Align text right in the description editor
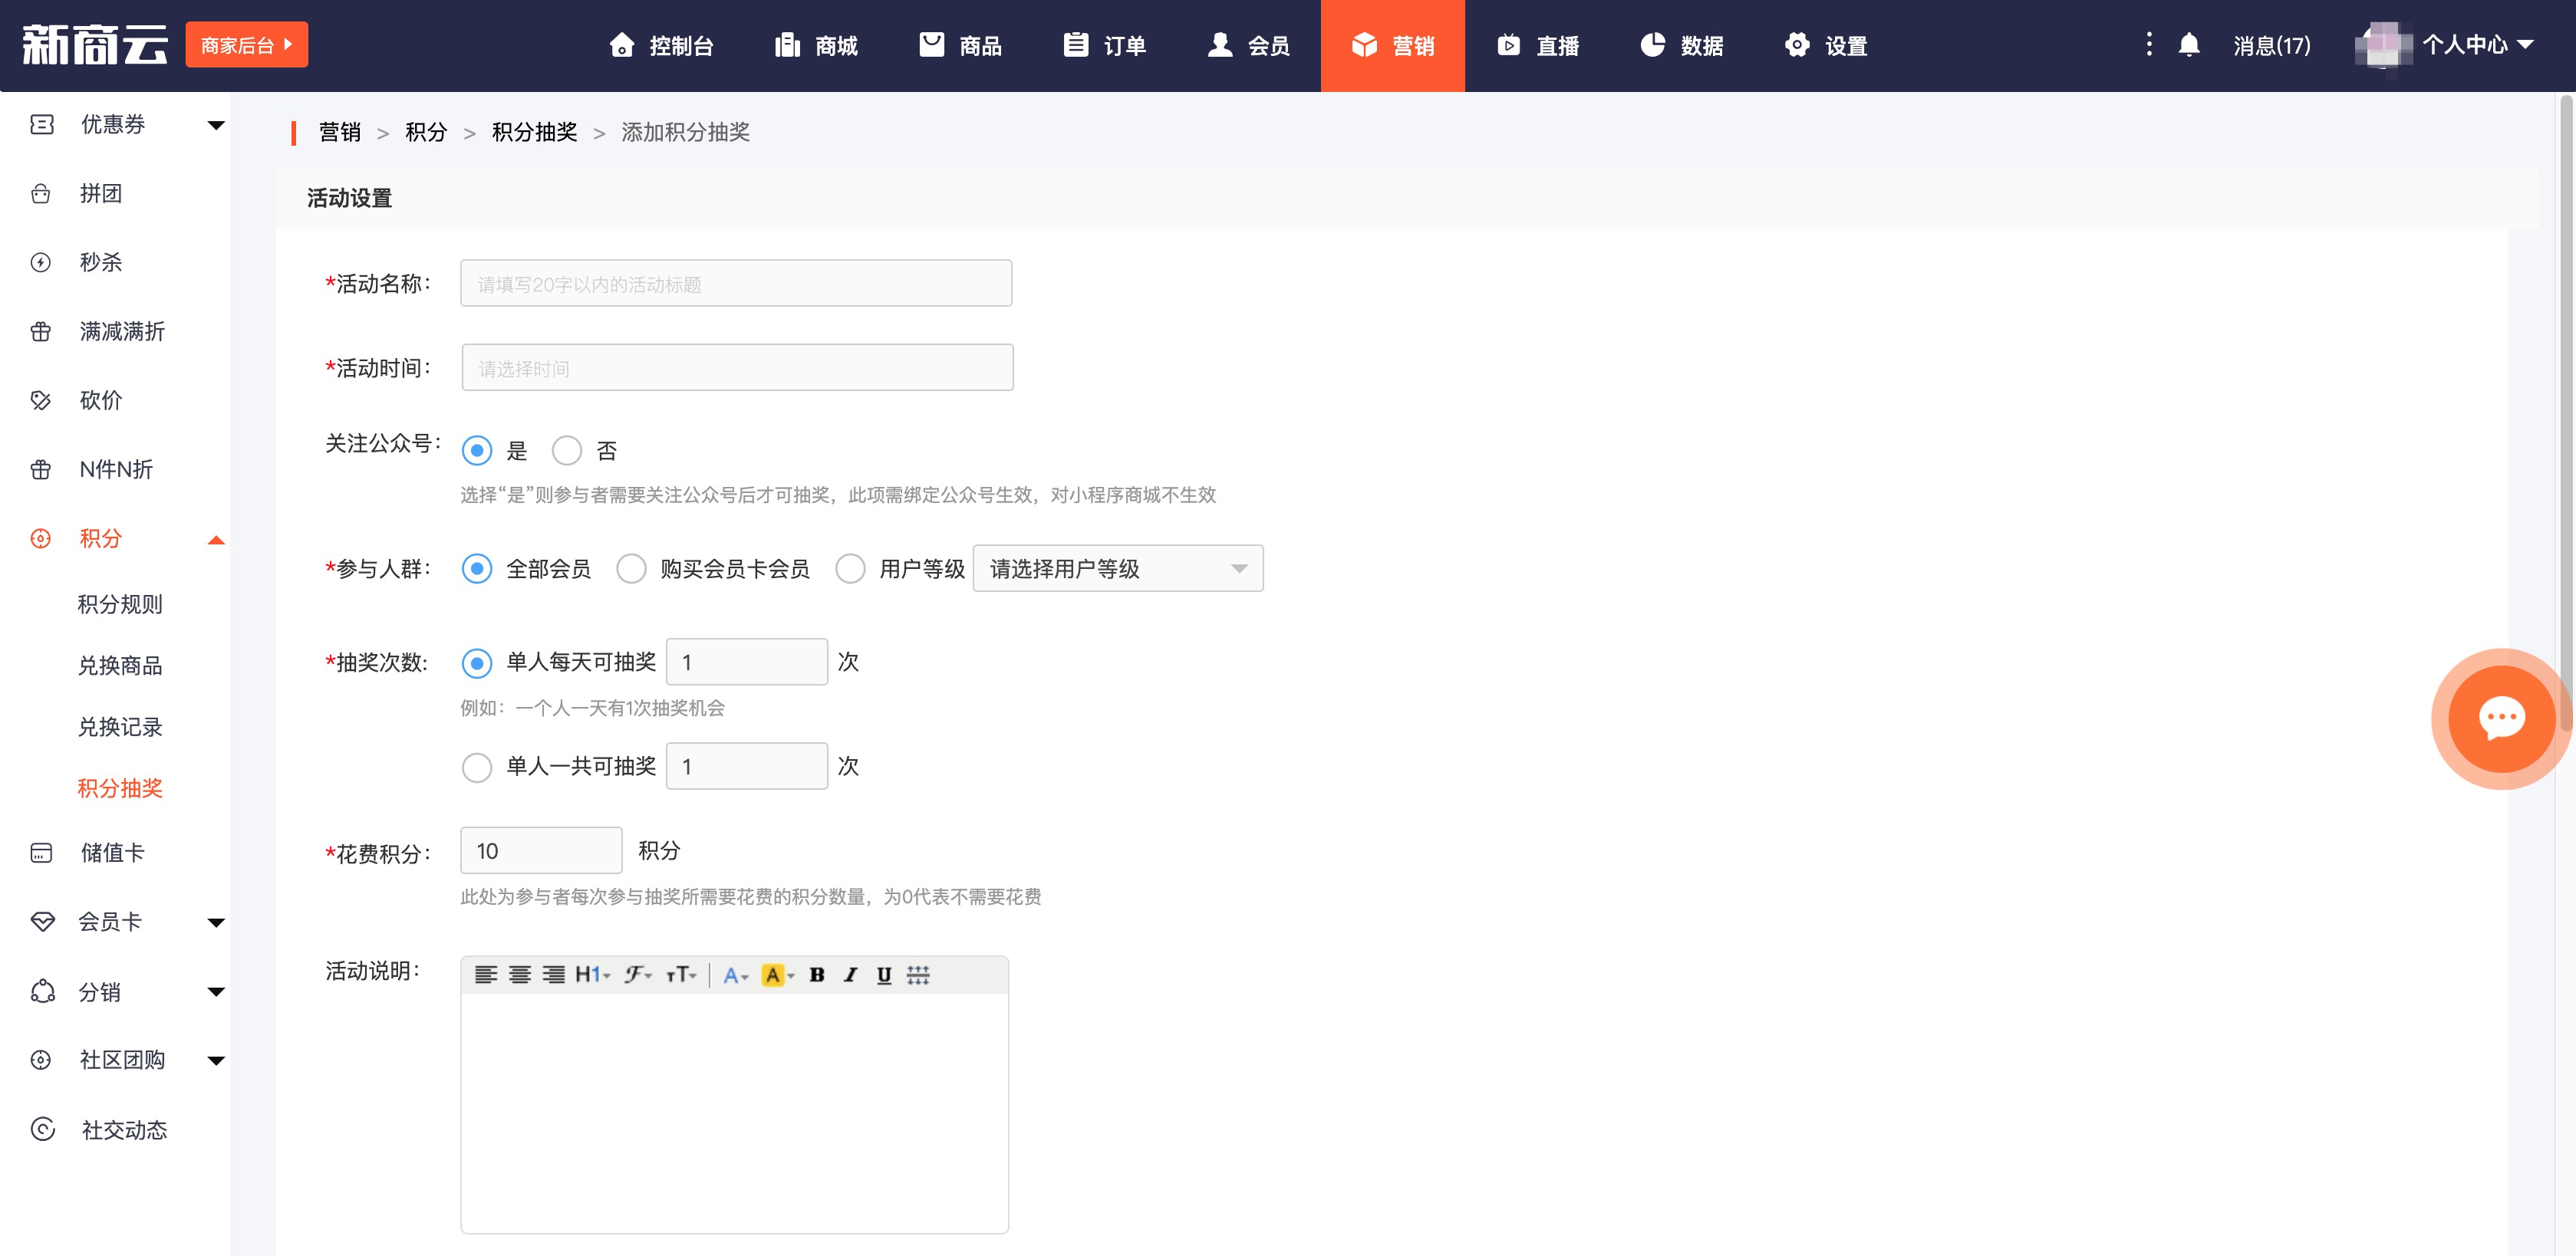 pyautogui.click(x=553, y=975)
